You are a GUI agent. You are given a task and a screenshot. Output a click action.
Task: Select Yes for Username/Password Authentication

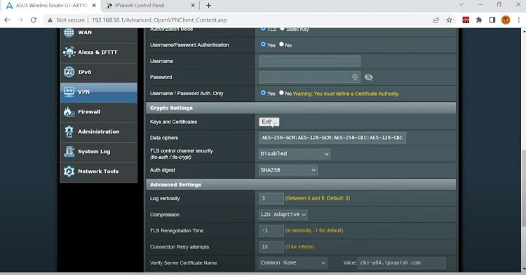[x=263, y=44]
